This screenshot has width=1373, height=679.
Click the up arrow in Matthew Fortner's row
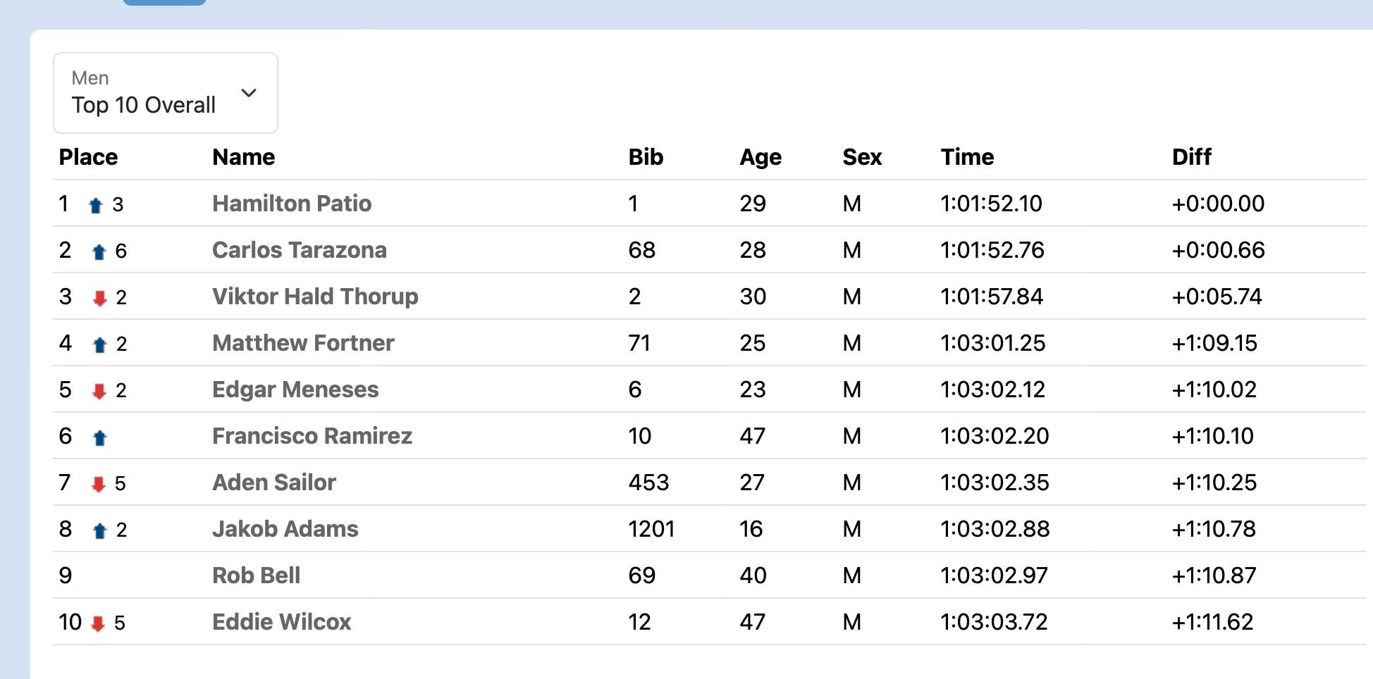(x=99, y=344)
